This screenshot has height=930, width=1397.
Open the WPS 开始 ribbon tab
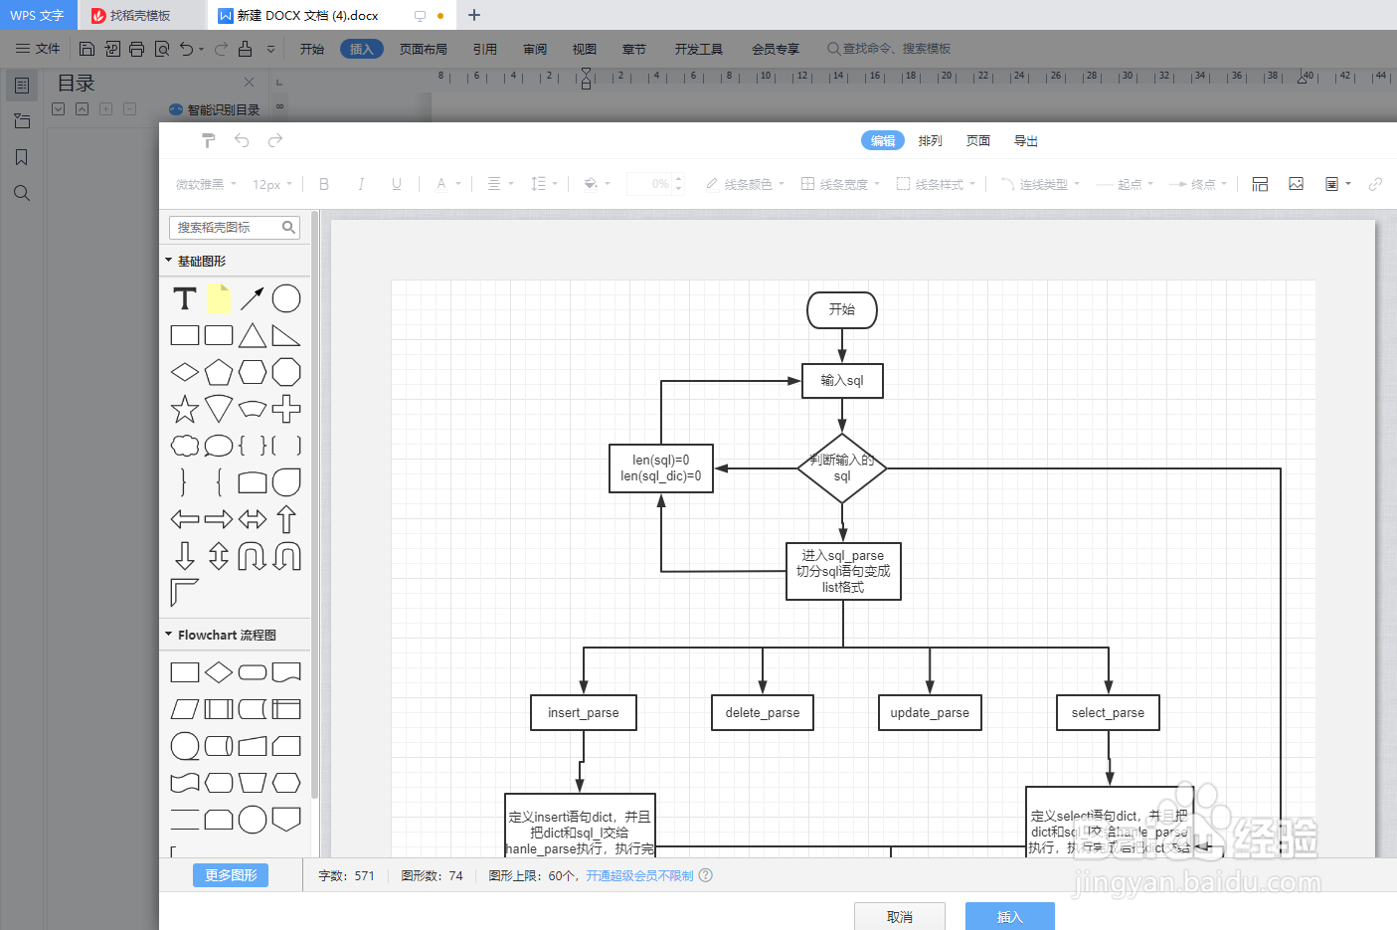312,49
